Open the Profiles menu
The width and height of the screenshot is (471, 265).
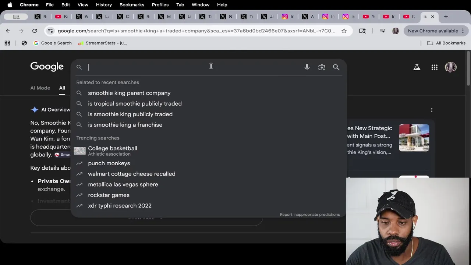pos(160,5)
